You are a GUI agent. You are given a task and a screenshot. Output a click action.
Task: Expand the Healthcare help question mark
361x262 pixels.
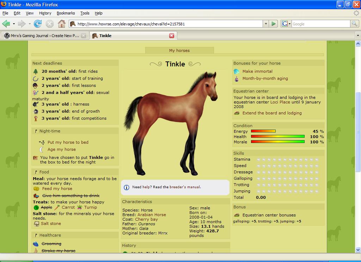coord(36,235)
